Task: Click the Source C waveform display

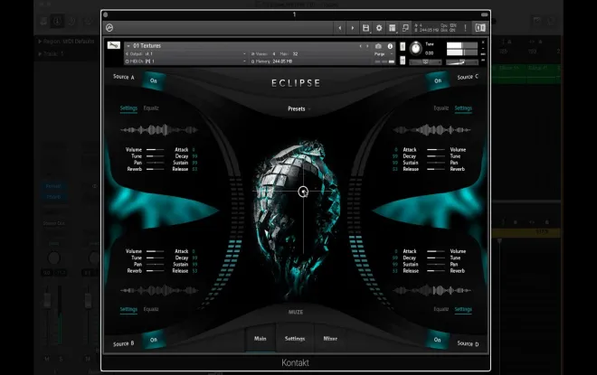Action: (x=431, y=130)
